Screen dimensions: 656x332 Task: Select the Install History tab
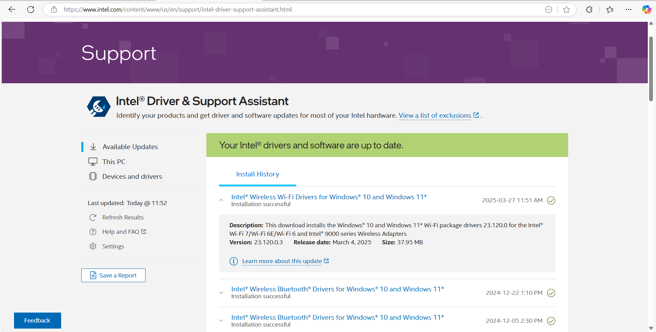tap(258, 174)
